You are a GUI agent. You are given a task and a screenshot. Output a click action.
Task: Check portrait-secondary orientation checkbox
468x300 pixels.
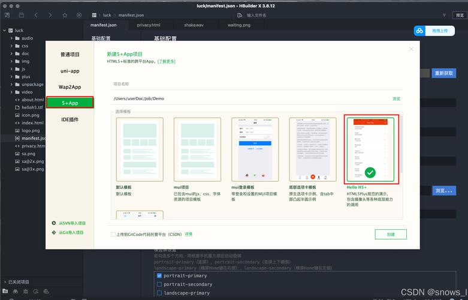click(x=159, y=284)
